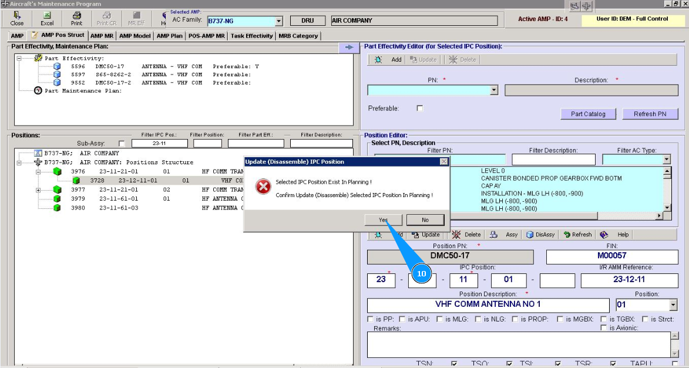Click the blue arrow panel toggle button
Image resolution: width=689 pixels, height=369 pixels.
(349, 47)
